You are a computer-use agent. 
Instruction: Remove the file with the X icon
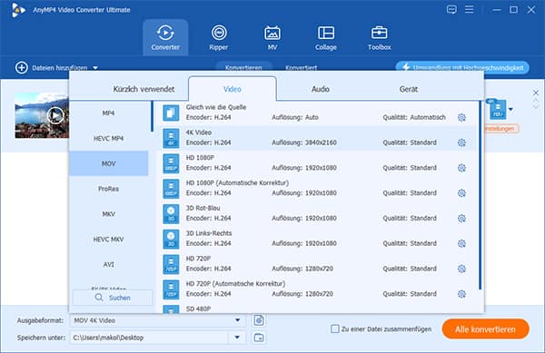point(536,93)
